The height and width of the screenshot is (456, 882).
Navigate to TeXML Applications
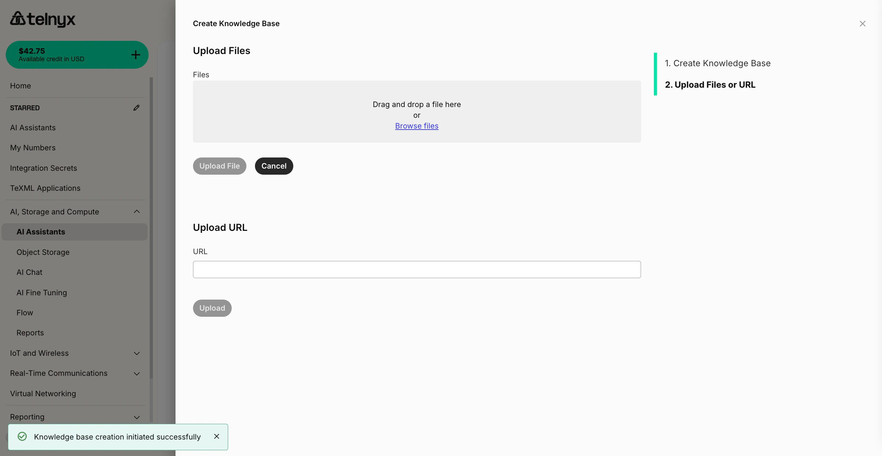[45, 188]
